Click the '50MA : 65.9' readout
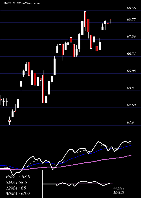 [x=18, y=193]
